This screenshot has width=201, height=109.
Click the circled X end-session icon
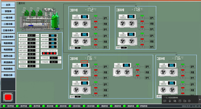(x=189, y=101)
